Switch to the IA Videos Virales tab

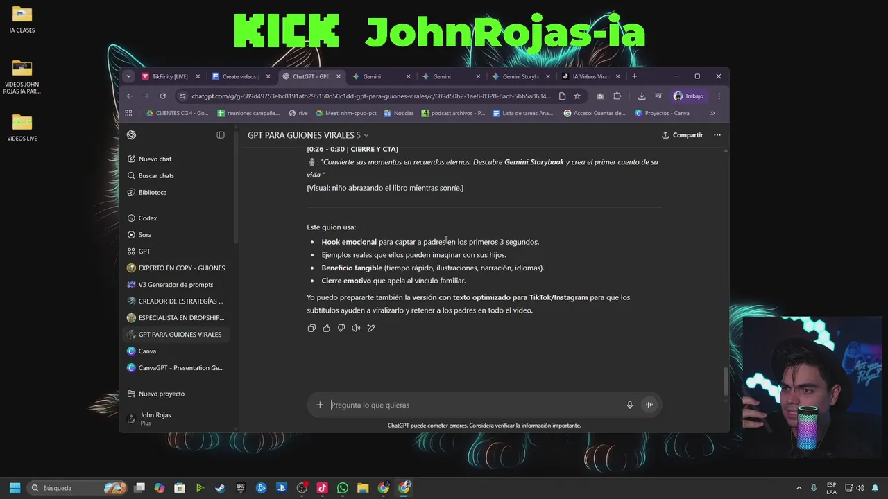pos(590,76)
